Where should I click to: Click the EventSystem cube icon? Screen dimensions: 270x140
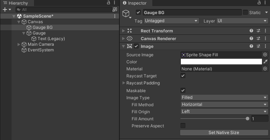pos(24,50)
